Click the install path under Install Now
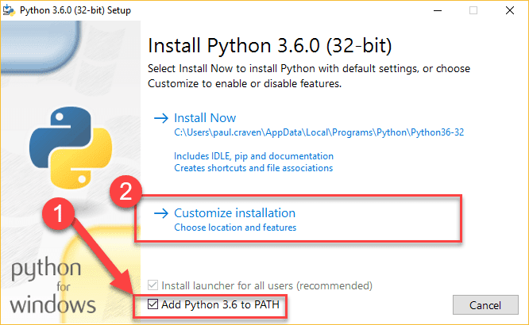Image resolution: width=529 pixels, height=325 pixels. [319, 132]
